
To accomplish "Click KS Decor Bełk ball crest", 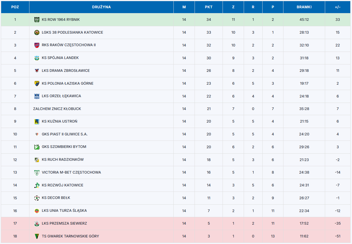I will [37, 198].
